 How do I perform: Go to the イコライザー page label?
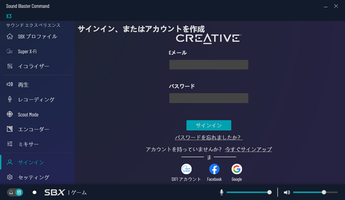pyautogui.click(x=33, y=66)
